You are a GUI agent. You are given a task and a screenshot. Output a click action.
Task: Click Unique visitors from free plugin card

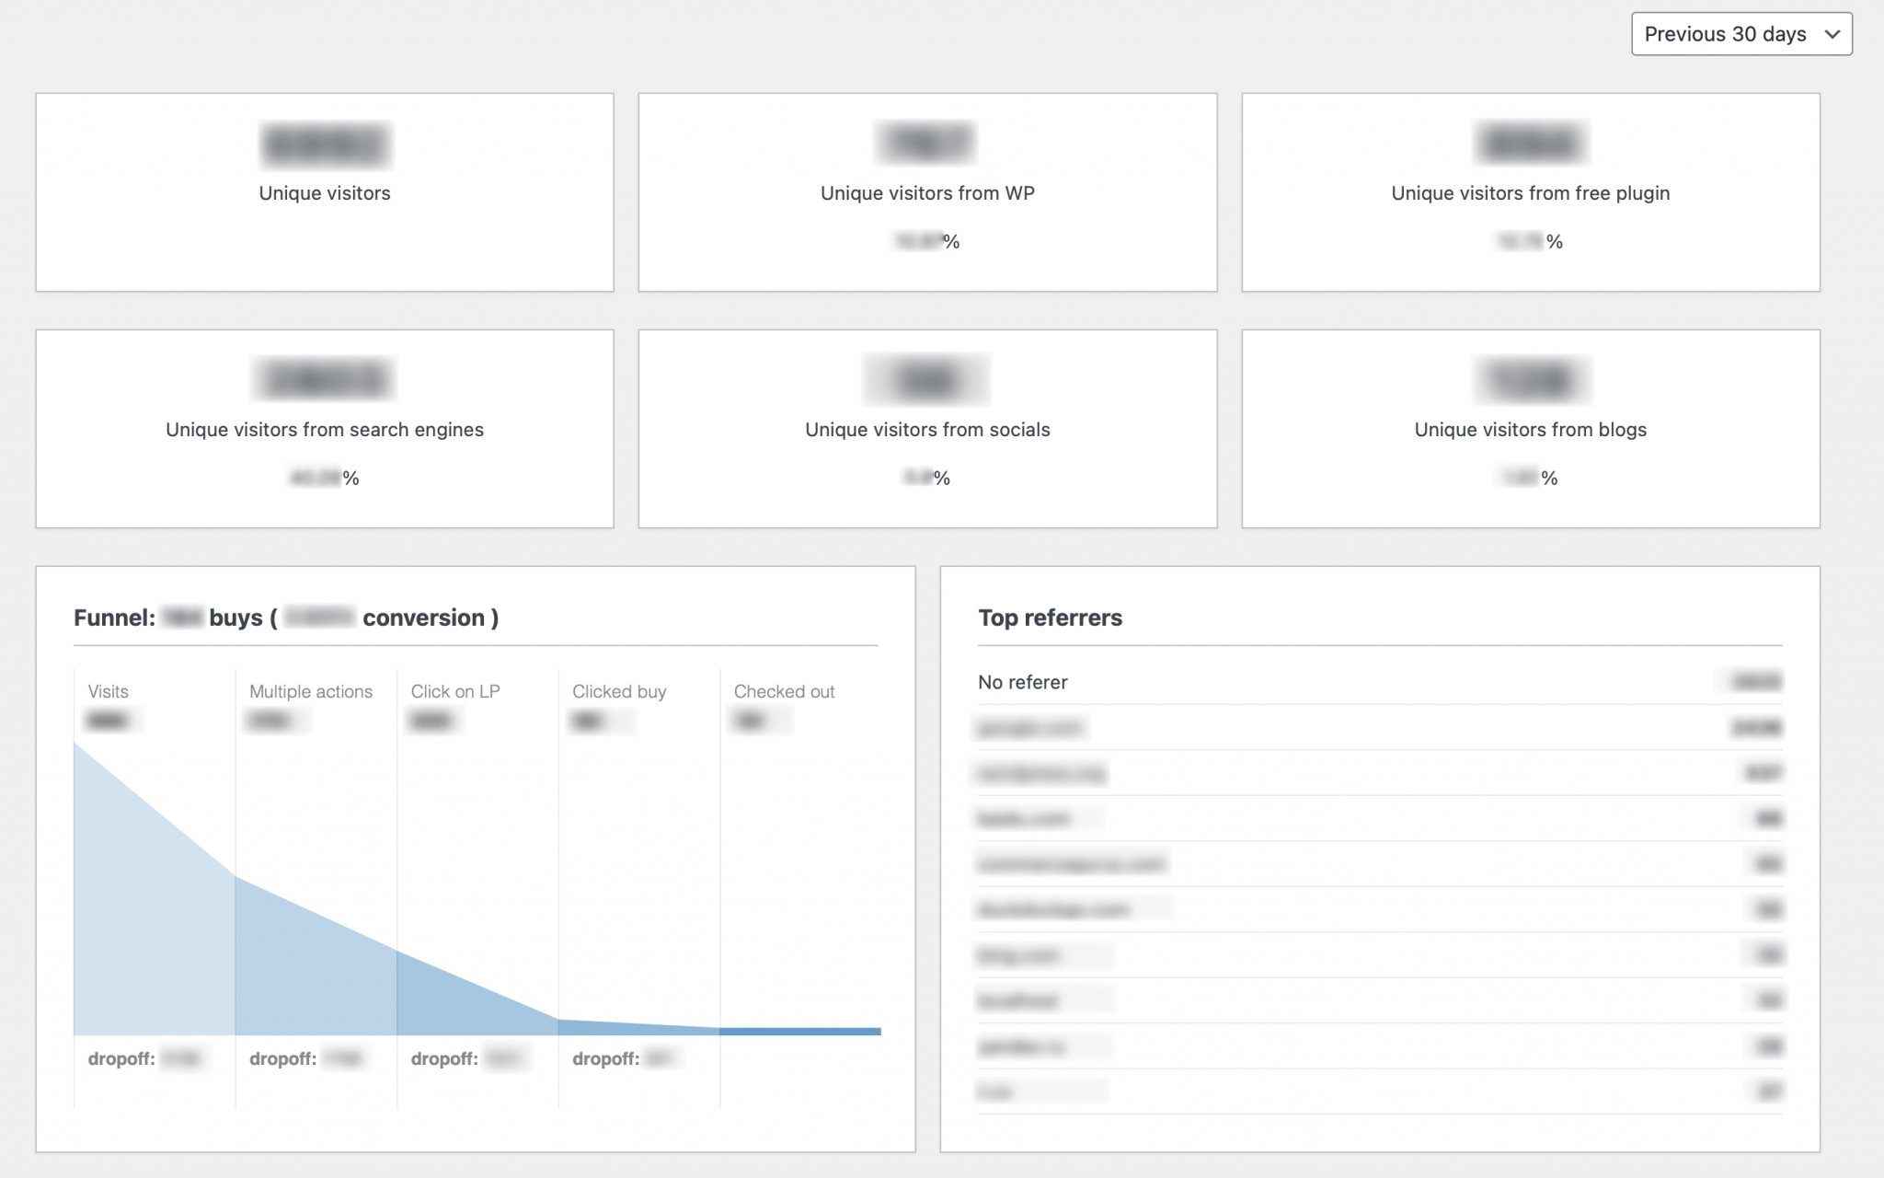1530,192
